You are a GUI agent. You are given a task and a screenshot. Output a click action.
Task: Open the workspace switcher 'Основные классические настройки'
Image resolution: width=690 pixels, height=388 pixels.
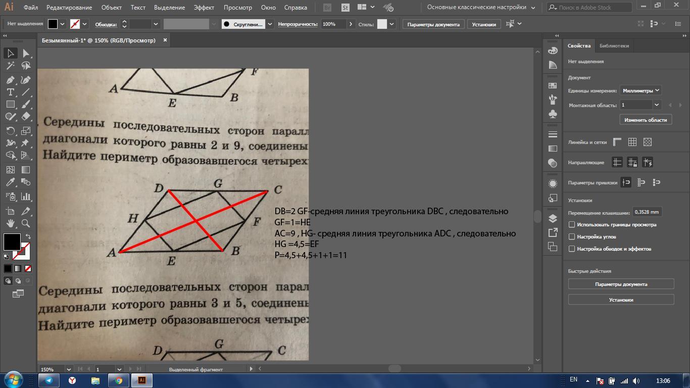tap(481, 8)
